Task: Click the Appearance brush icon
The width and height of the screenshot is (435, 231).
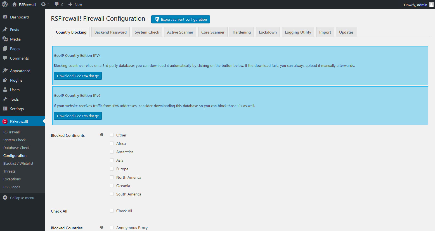Action: pyautogui.click(x=5, y=70)
